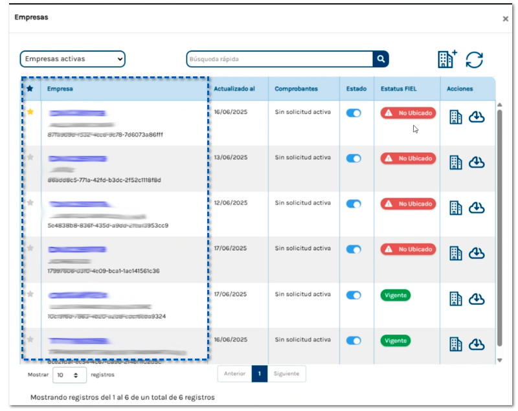This screenshot has width=518, height=411.
Task: Sort by Estado column header
Action: pos(356,89)
